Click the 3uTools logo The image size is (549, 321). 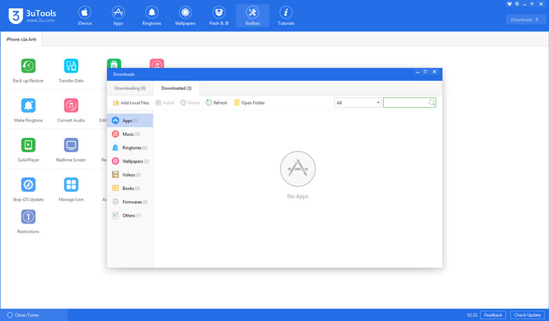tap(32, 16)
